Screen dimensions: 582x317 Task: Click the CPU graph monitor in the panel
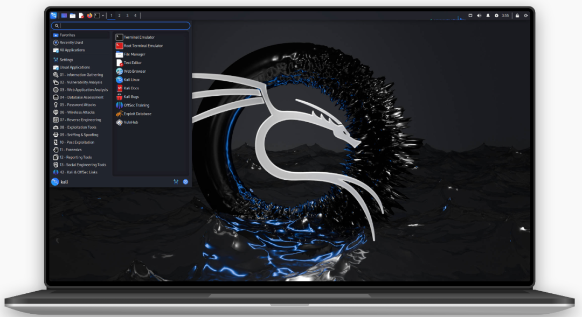point(447,17)
